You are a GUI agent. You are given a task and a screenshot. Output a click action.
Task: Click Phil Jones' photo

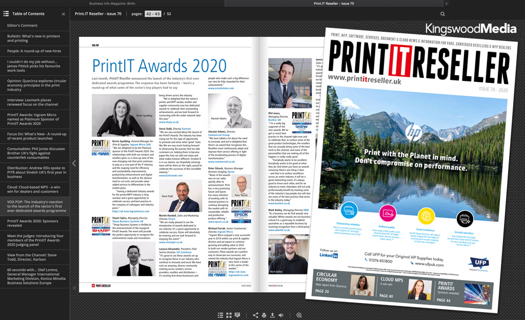[290, 83]
